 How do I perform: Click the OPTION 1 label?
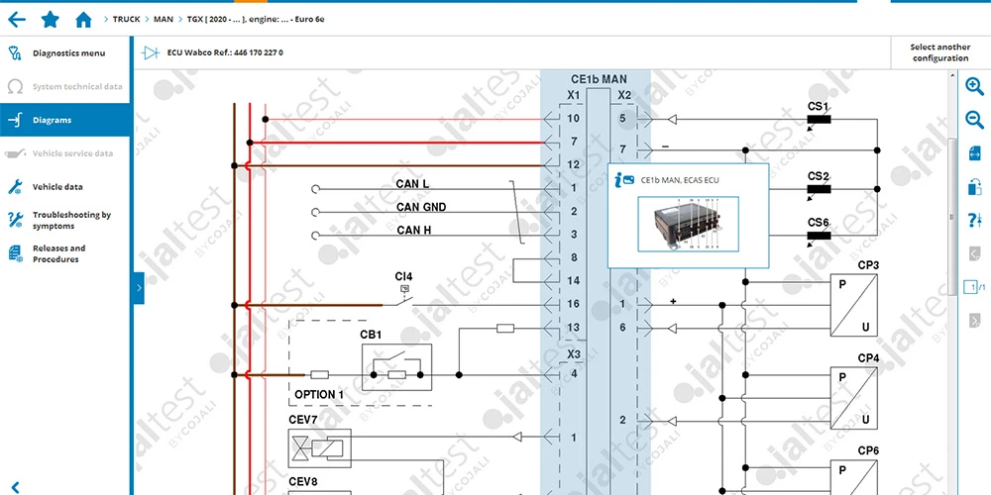[x=319, y=395]
